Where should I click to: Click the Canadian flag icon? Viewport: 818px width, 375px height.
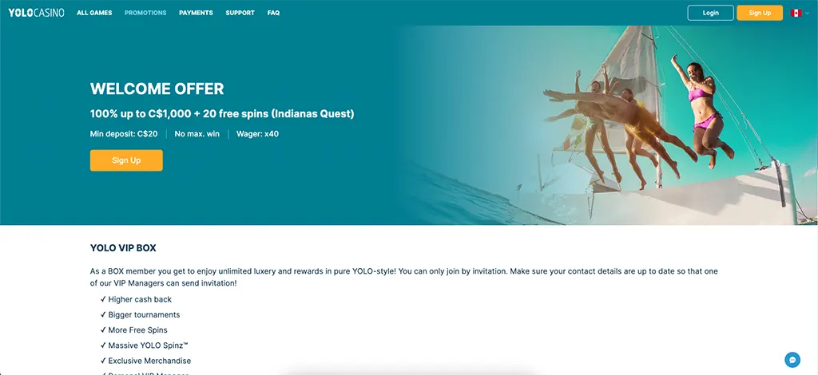click(796, 13)
